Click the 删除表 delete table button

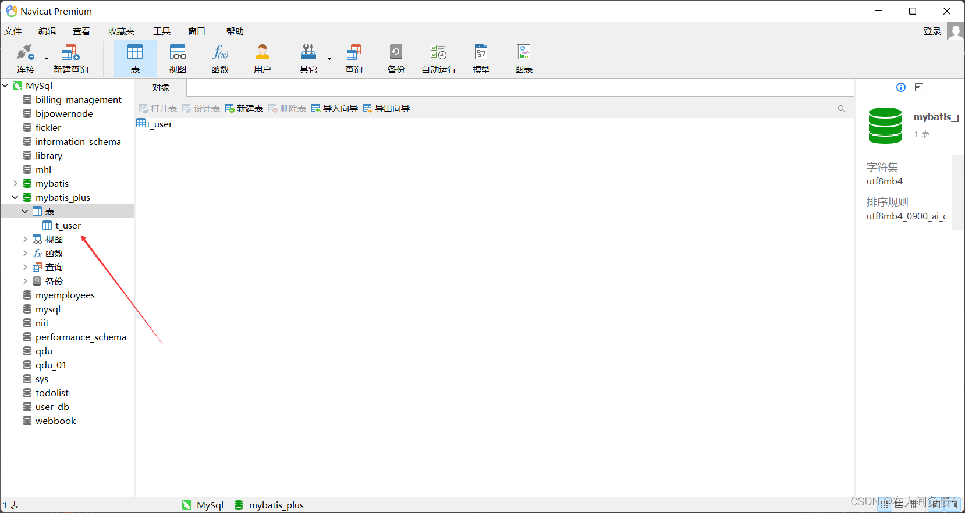pos(287,109)
